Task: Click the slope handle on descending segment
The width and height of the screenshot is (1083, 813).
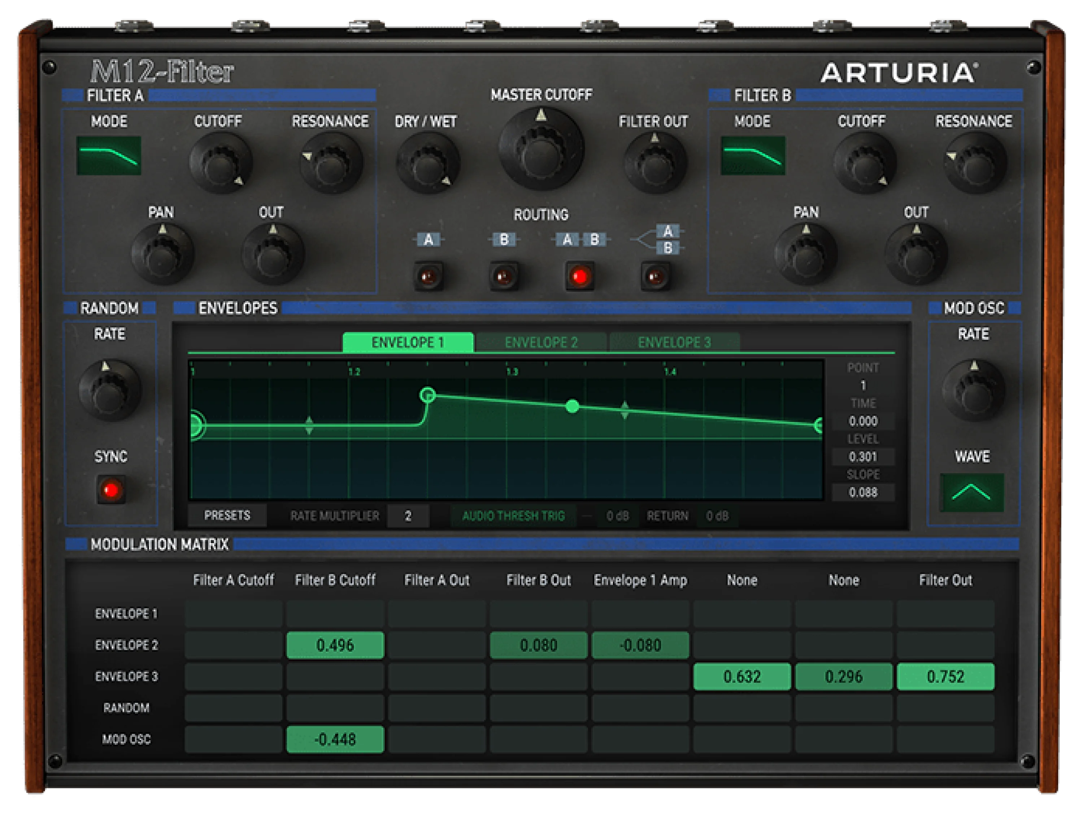Action: [x=625, y=410]
